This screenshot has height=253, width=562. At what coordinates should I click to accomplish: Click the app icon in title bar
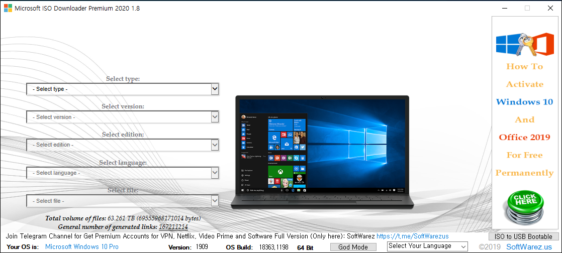pyautogui.click(x=8, y=8)
